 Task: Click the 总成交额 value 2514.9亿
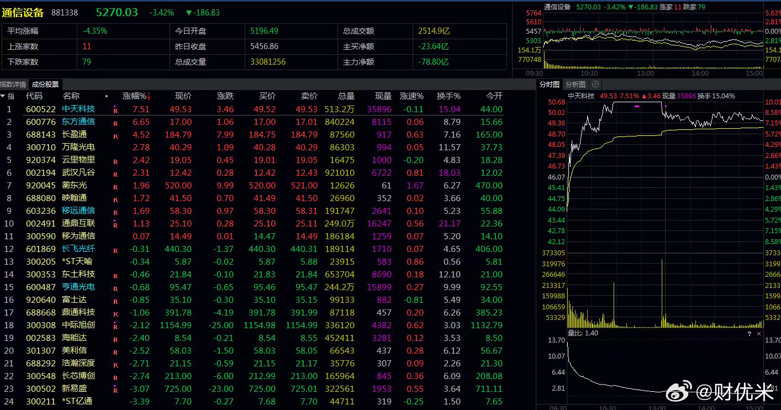pos(434,31)
